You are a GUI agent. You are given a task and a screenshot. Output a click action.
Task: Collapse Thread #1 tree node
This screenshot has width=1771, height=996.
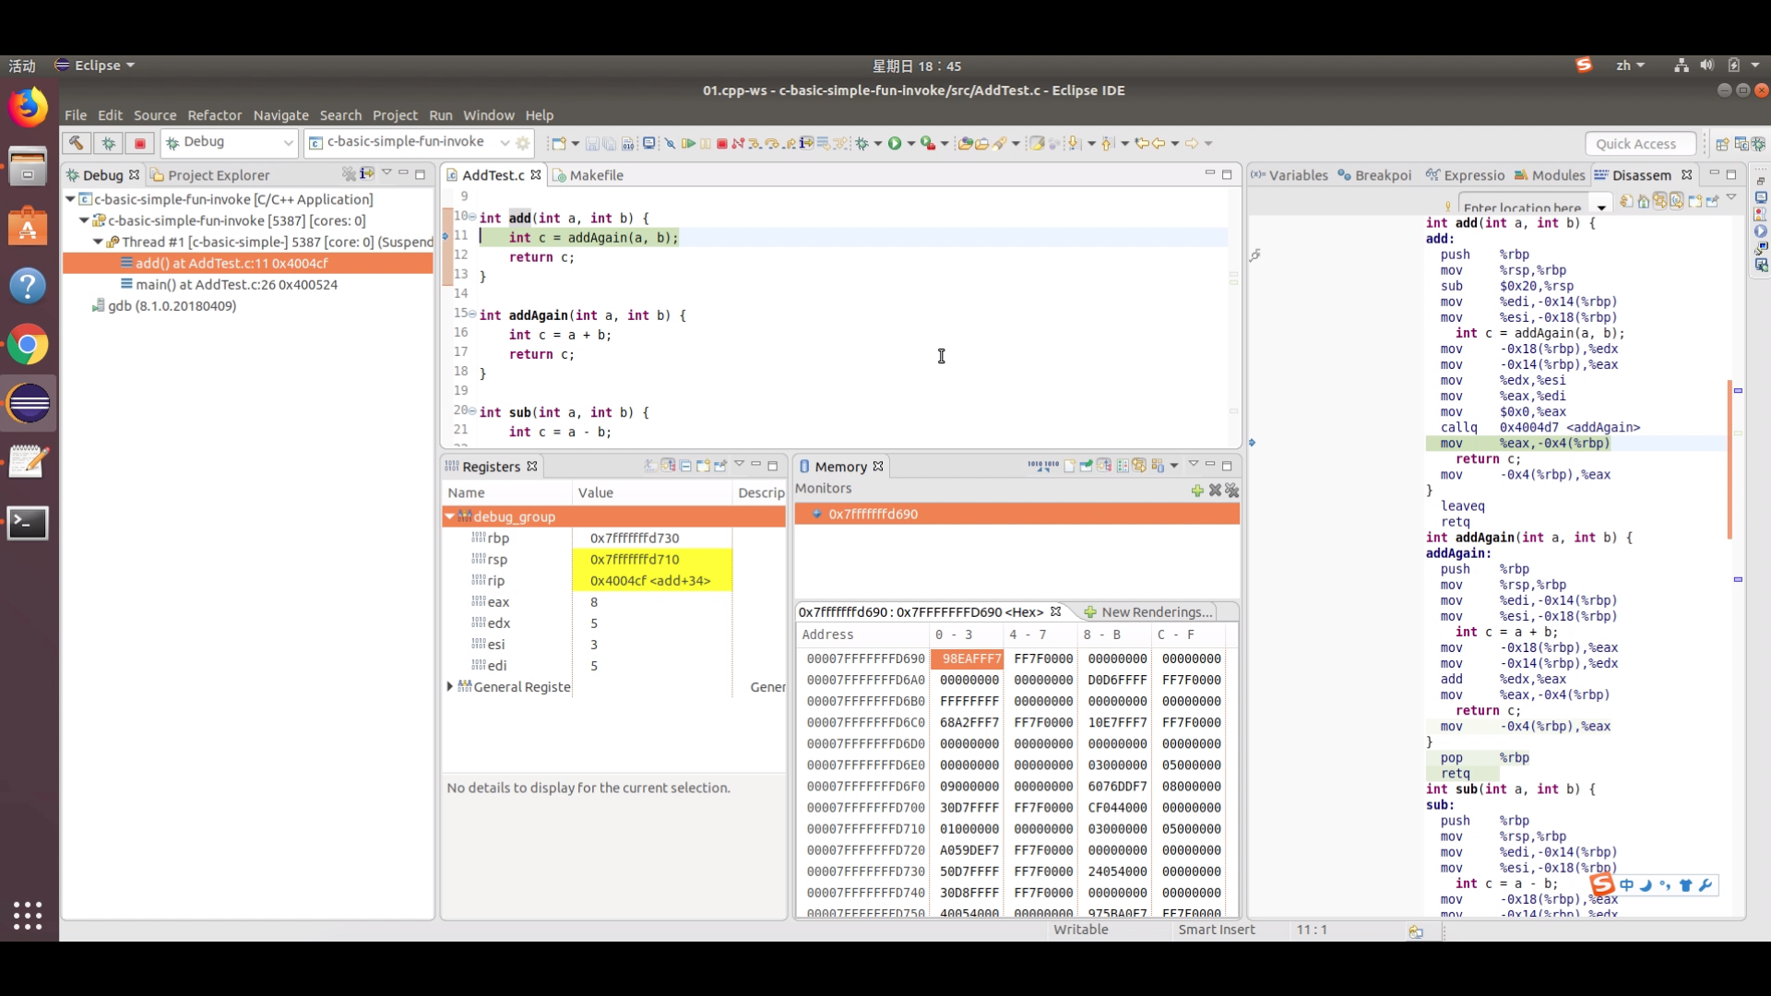coord(98,242)
